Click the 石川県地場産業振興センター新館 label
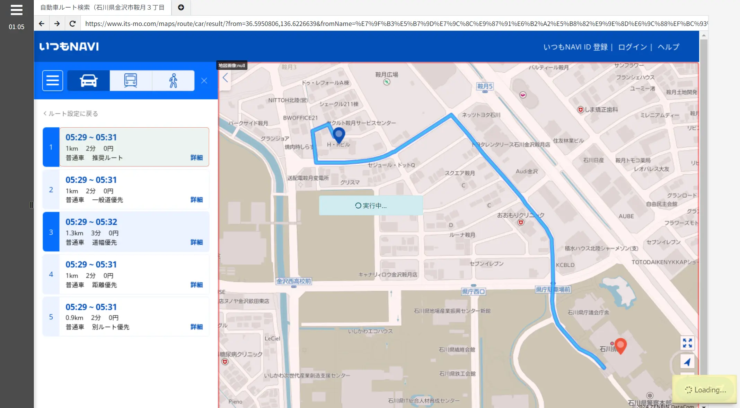Viewport: 740px width, 408px height. pos(452,311)
